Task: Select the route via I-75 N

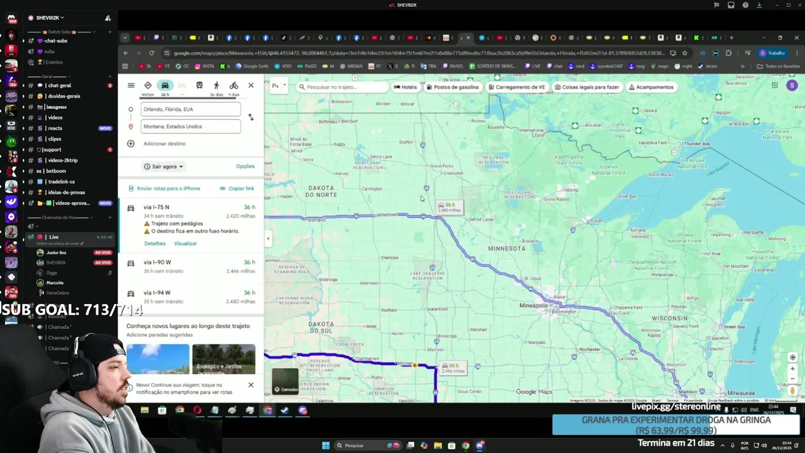Action: (191, 225)
